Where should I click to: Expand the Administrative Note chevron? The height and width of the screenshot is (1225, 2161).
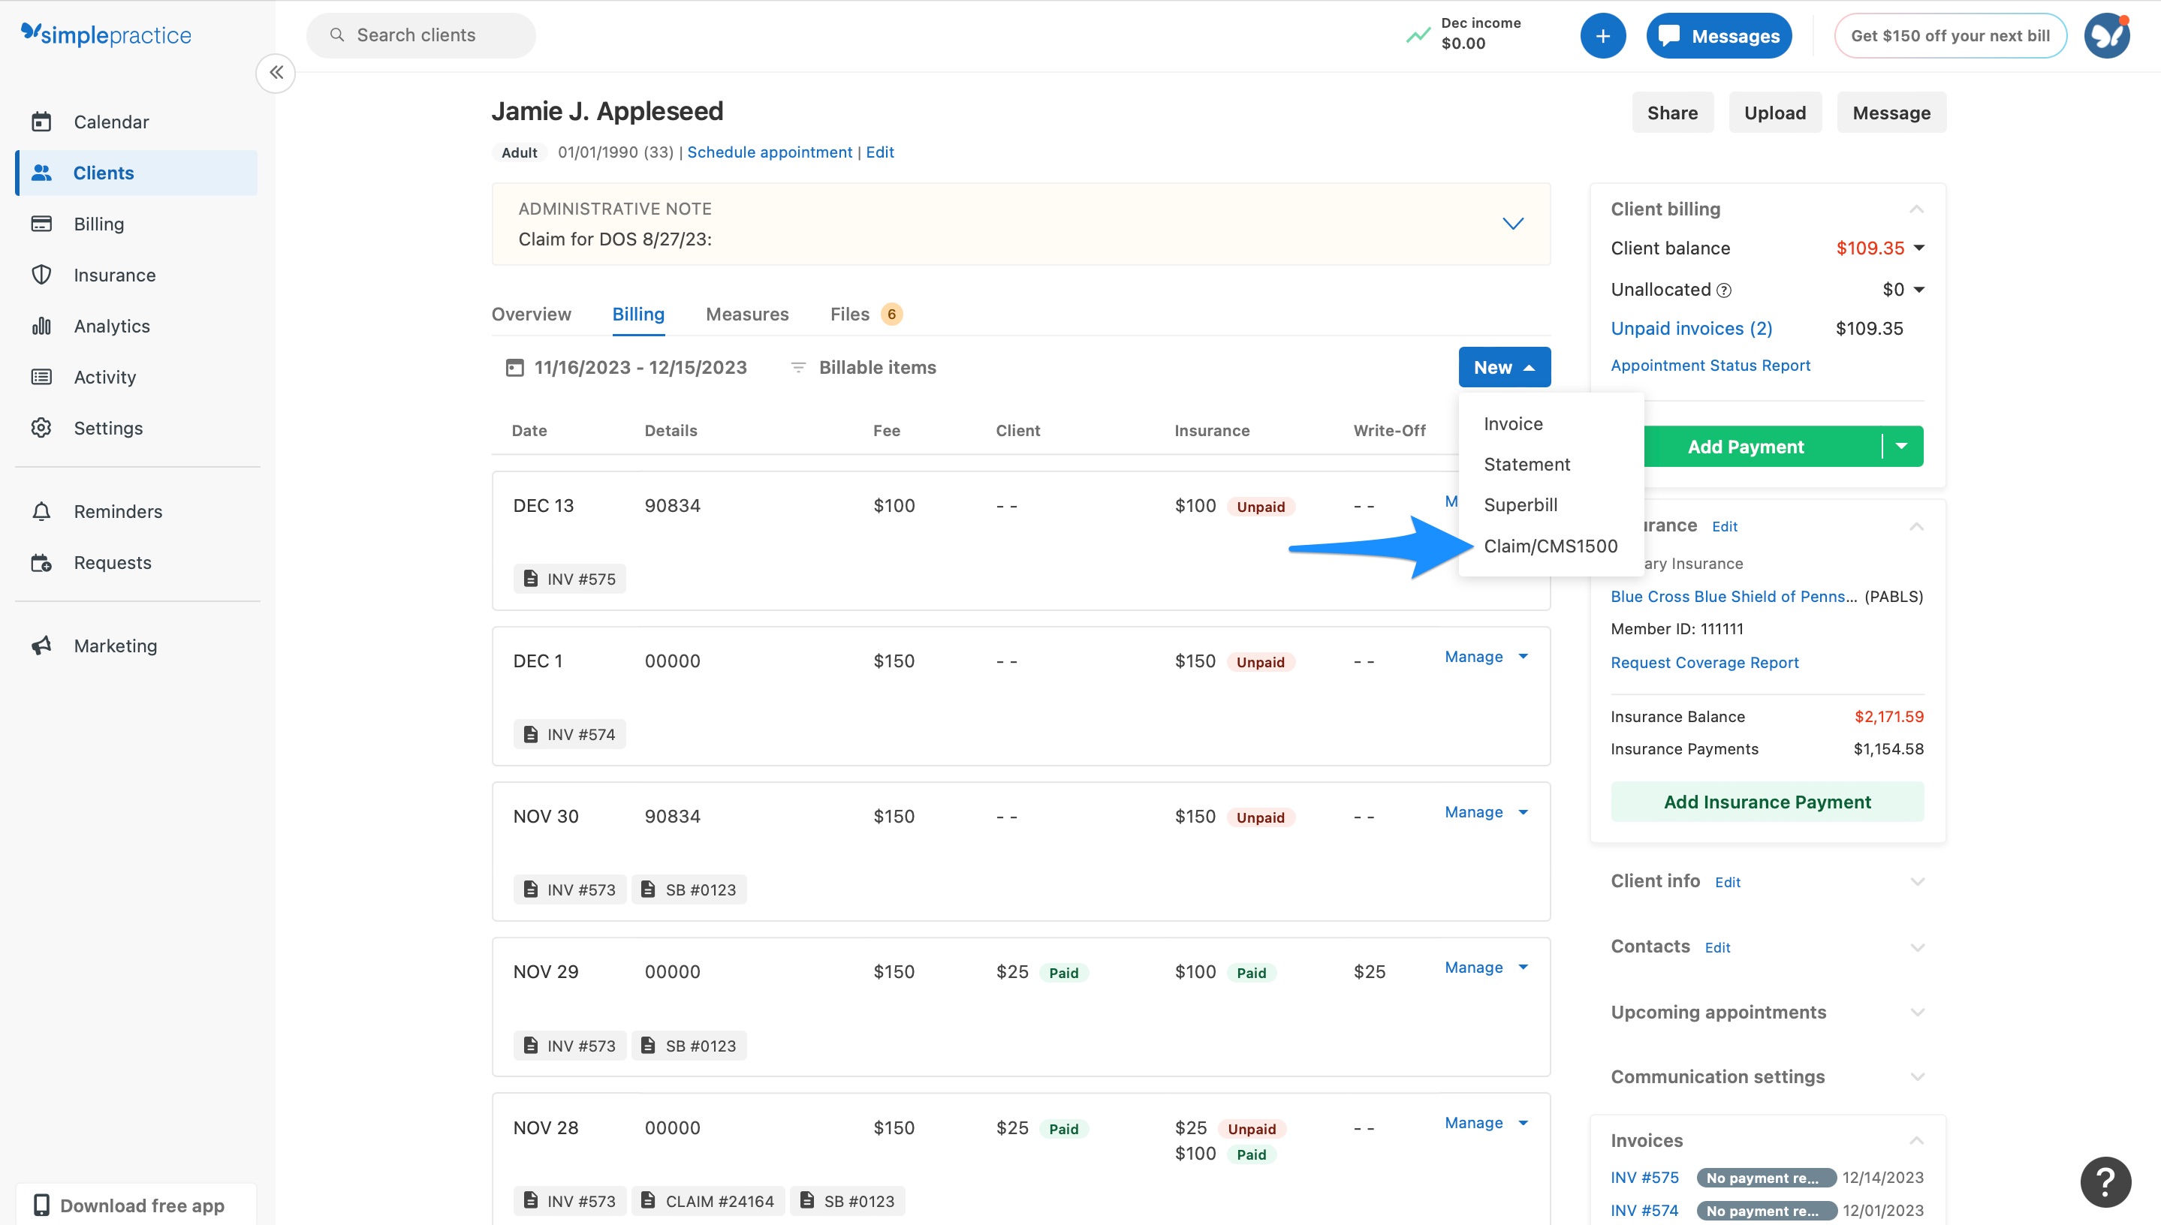pyautogui.click(x=1513, y=224)
